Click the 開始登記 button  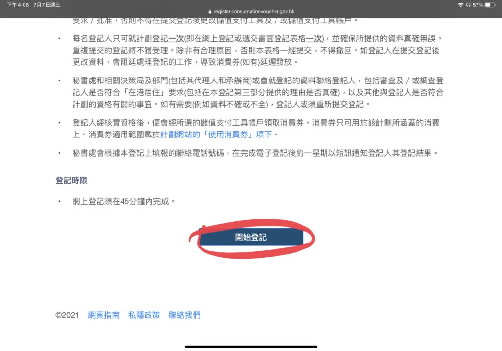tap(251, 237)
